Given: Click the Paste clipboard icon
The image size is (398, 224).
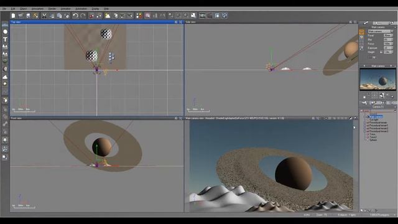Looking at the screenshot, I should (60, 16).
